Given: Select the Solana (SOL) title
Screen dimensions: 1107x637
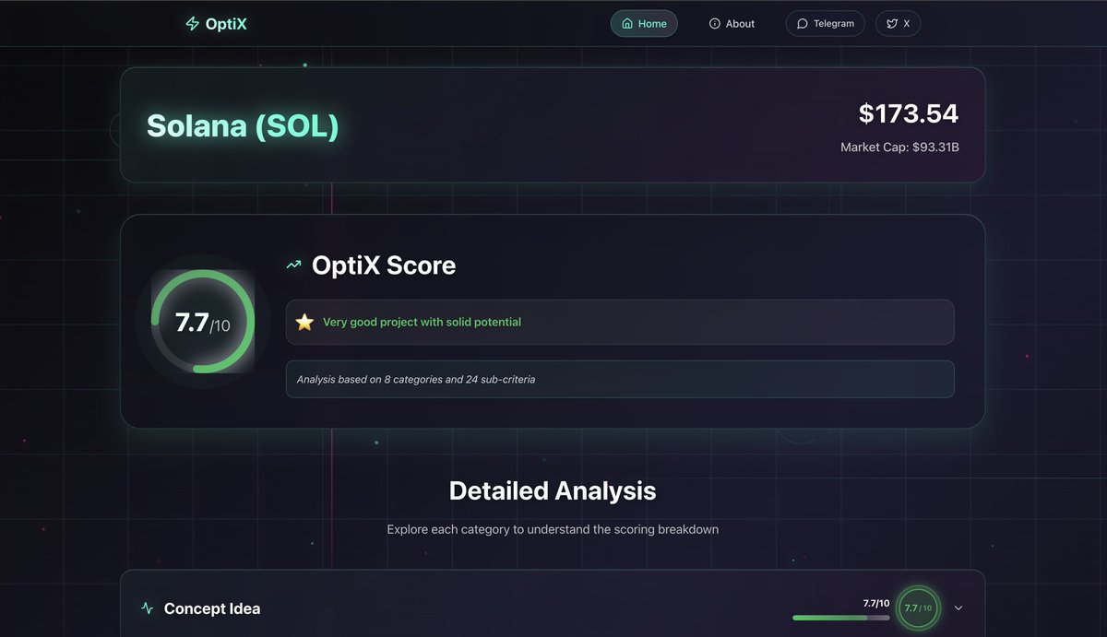Looking at the screenshot, I should 243,126.
